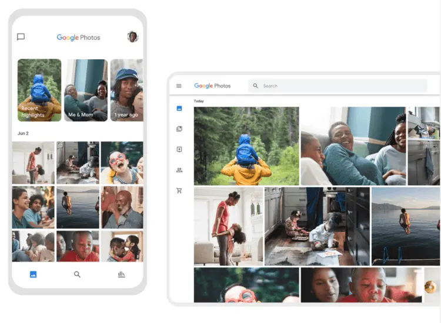This screenshot has width=441, height=323.
Task: Open the 1 year ago memory card
Action: coord(126,90)
